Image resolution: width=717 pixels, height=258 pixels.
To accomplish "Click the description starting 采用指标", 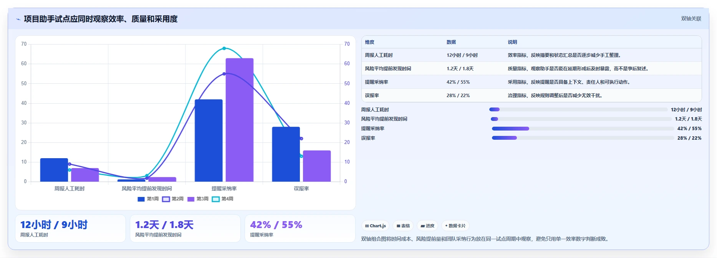I will pos(569,82).
